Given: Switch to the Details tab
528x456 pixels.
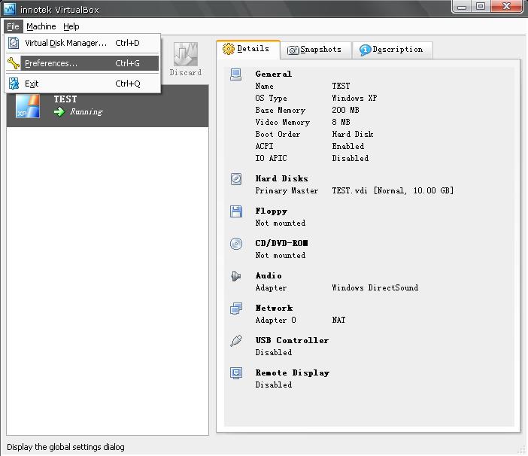Looking at the screenshot, I should click(248, 49).
